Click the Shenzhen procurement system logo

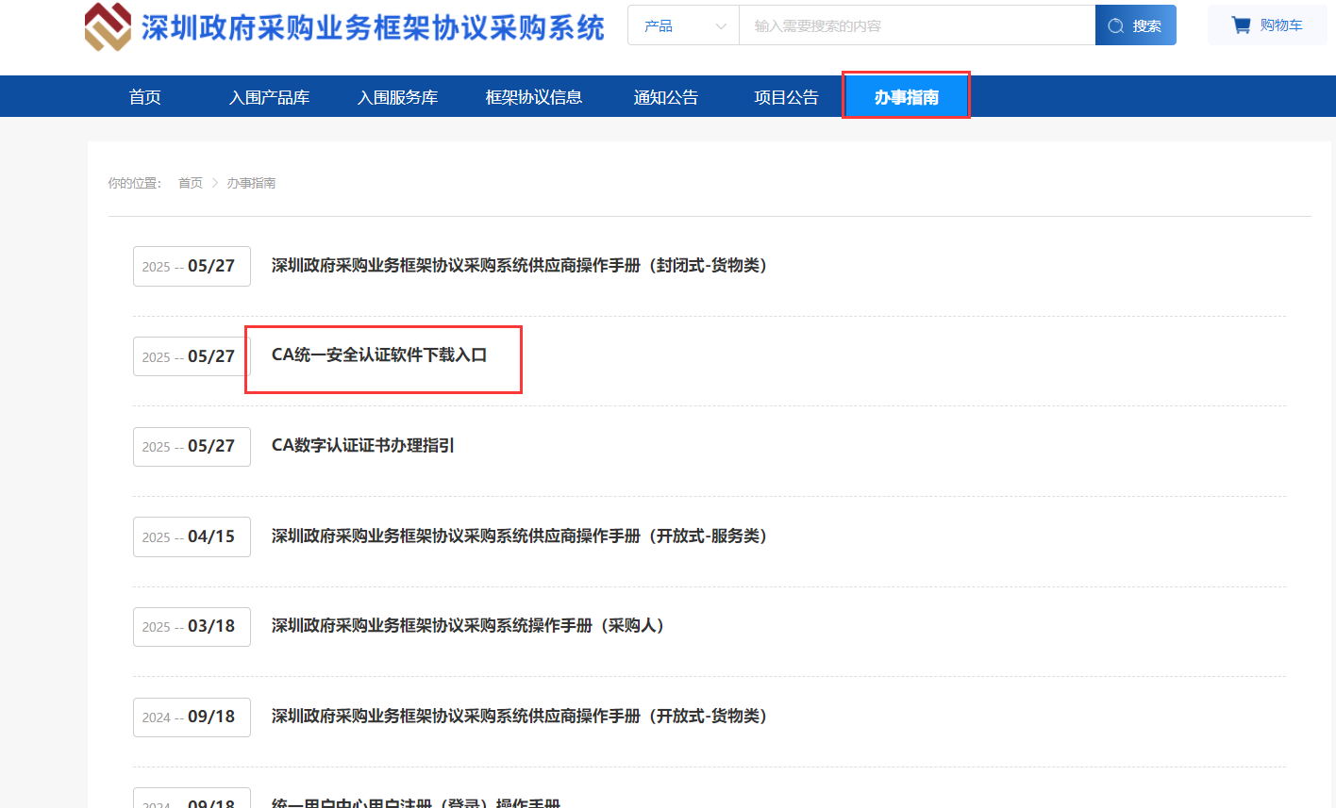[x=108, y=26]
